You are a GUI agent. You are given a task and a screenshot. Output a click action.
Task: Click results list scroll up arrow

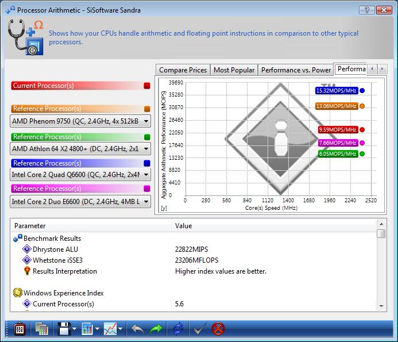381,224
